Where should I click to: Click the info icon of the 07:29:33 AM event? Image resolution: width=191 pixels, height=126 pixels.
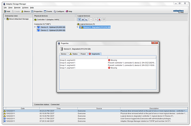point(5,121)
